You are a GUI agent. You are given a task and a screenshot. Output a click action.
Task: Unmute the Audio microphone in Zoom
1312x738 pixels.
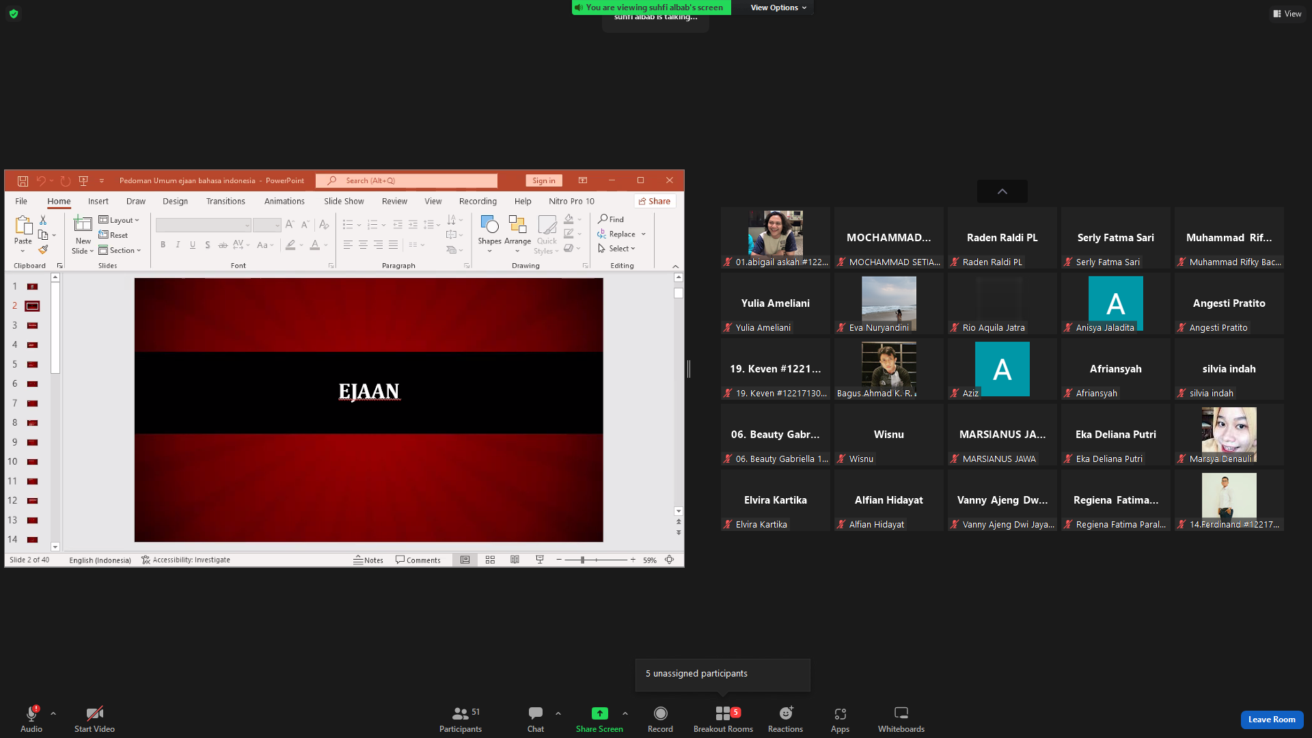click(31, 720)
